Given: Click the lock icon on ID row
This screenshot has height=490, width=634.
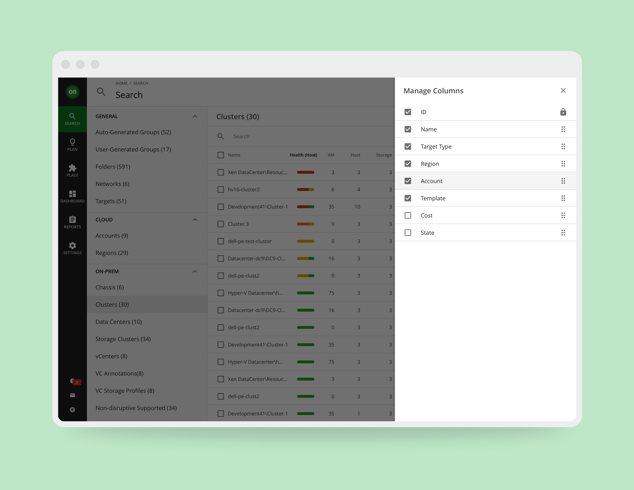Looking at the screenshot, I should [x=563, y=112].
